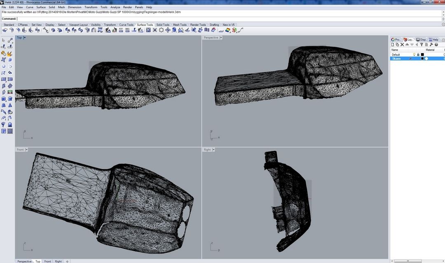Click the Name column header in Layers
Viewport: 445px width, 263px height.
(x=395, y=50)
